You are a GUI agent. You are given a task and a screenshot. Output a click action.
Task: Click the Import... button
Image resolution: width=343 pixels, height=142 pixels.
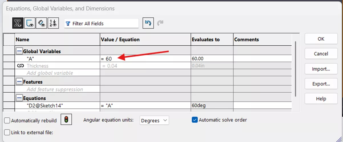pyautogui.click(x=321, y=69)
